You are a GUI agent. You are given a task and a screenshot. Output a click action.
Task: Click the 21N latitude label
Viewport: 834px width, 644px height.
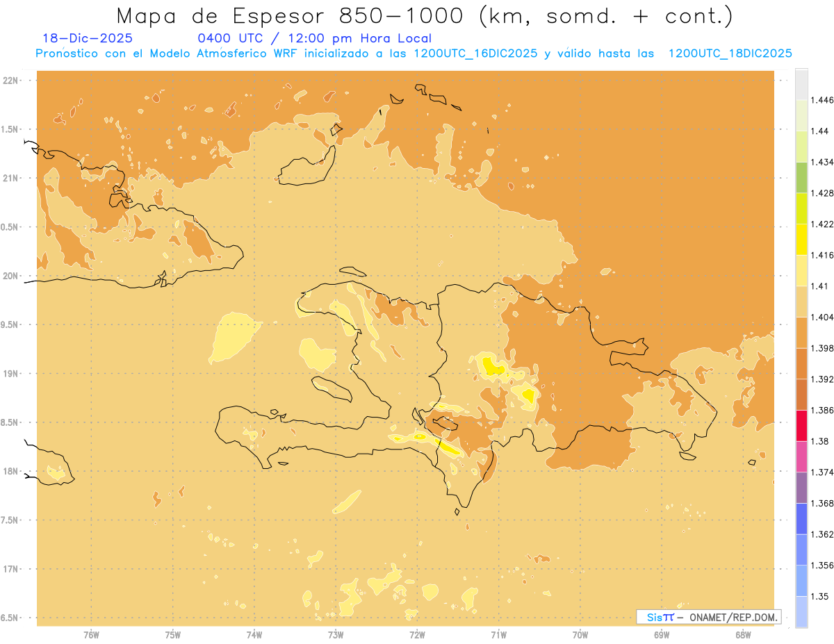11,178
